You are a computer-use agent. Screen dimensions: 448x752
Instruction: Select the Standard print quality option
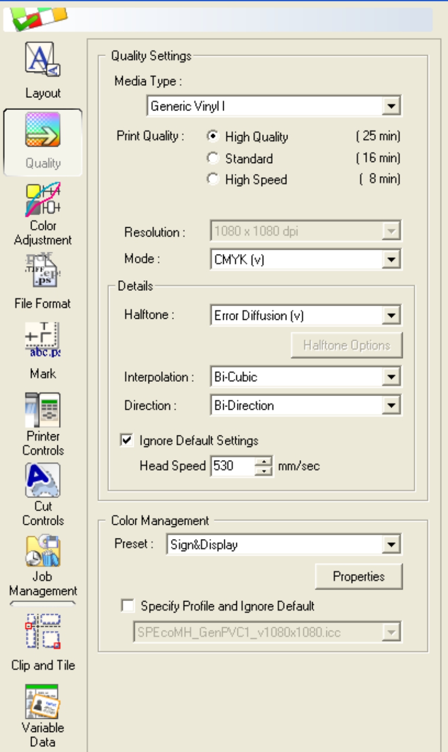tap(213, 158)
